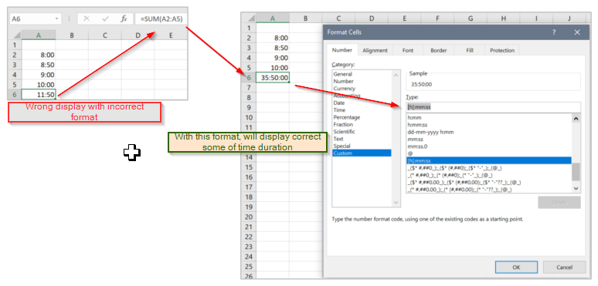The width and height of the screenshot is (598, 286).
Task: Open the Name Box dropdown arrow
Action: tap(57, 19)
